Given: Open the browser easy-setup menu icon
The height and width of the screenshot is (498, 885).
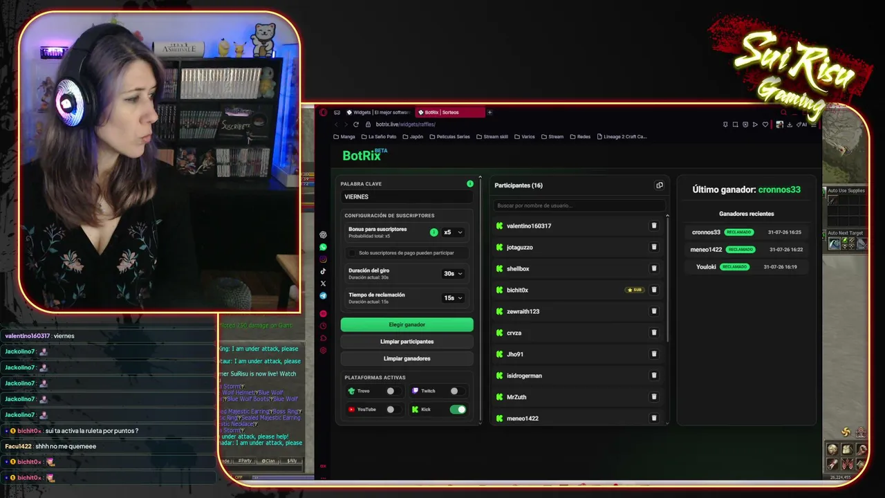Looking at the screenshot, I should 813,124.
